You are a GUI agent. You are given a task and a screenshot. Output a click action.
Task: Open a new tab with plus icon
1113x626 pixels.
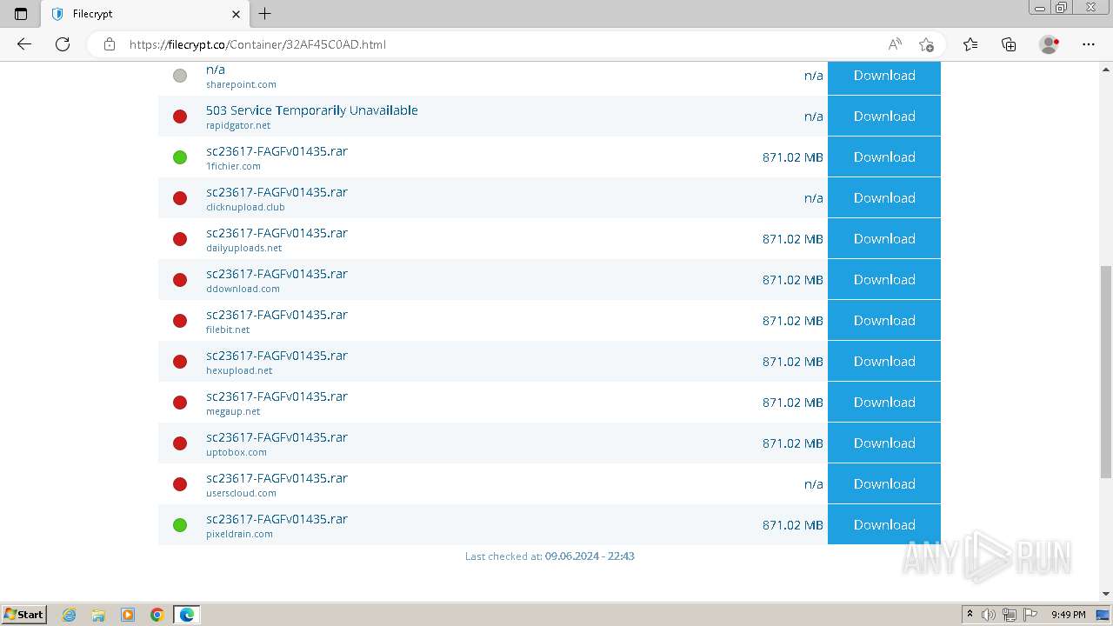pos(265,14)
